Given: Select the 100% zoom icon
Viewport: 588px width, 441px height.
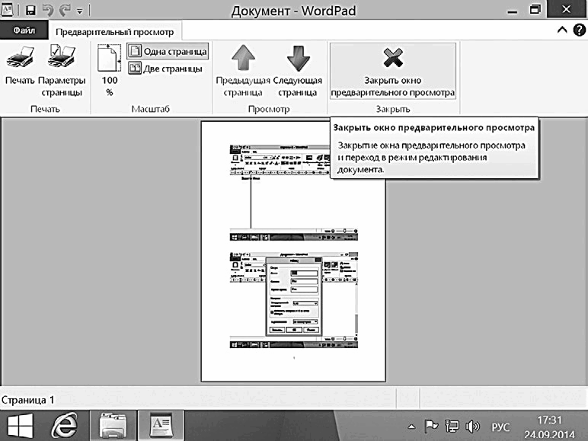Looking at the screenshot, I should click(109, 58).
